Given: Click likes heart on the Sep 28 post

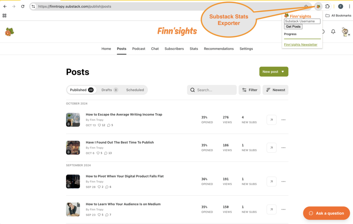Looking at the screenshot, I should (x=99, y=187).
